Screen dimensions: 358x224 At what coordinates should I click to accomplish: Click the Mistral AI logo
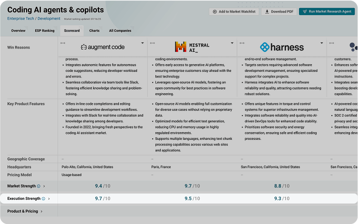(186, 47)
